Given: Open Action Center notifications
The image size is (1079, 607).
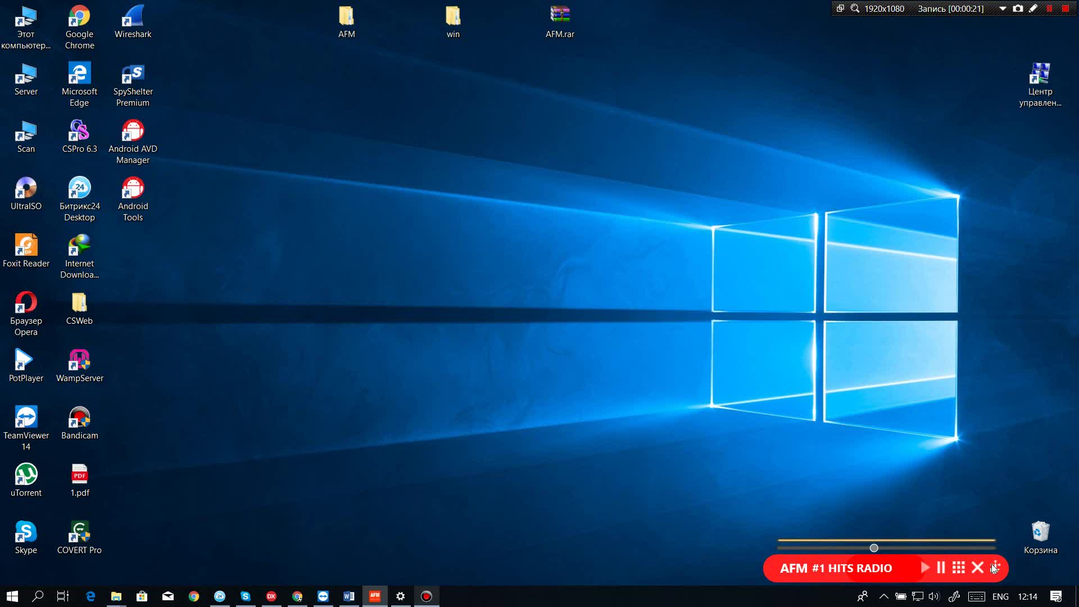Looking at the screenshot, I should pyautogui.click(x=1056, y=596).
